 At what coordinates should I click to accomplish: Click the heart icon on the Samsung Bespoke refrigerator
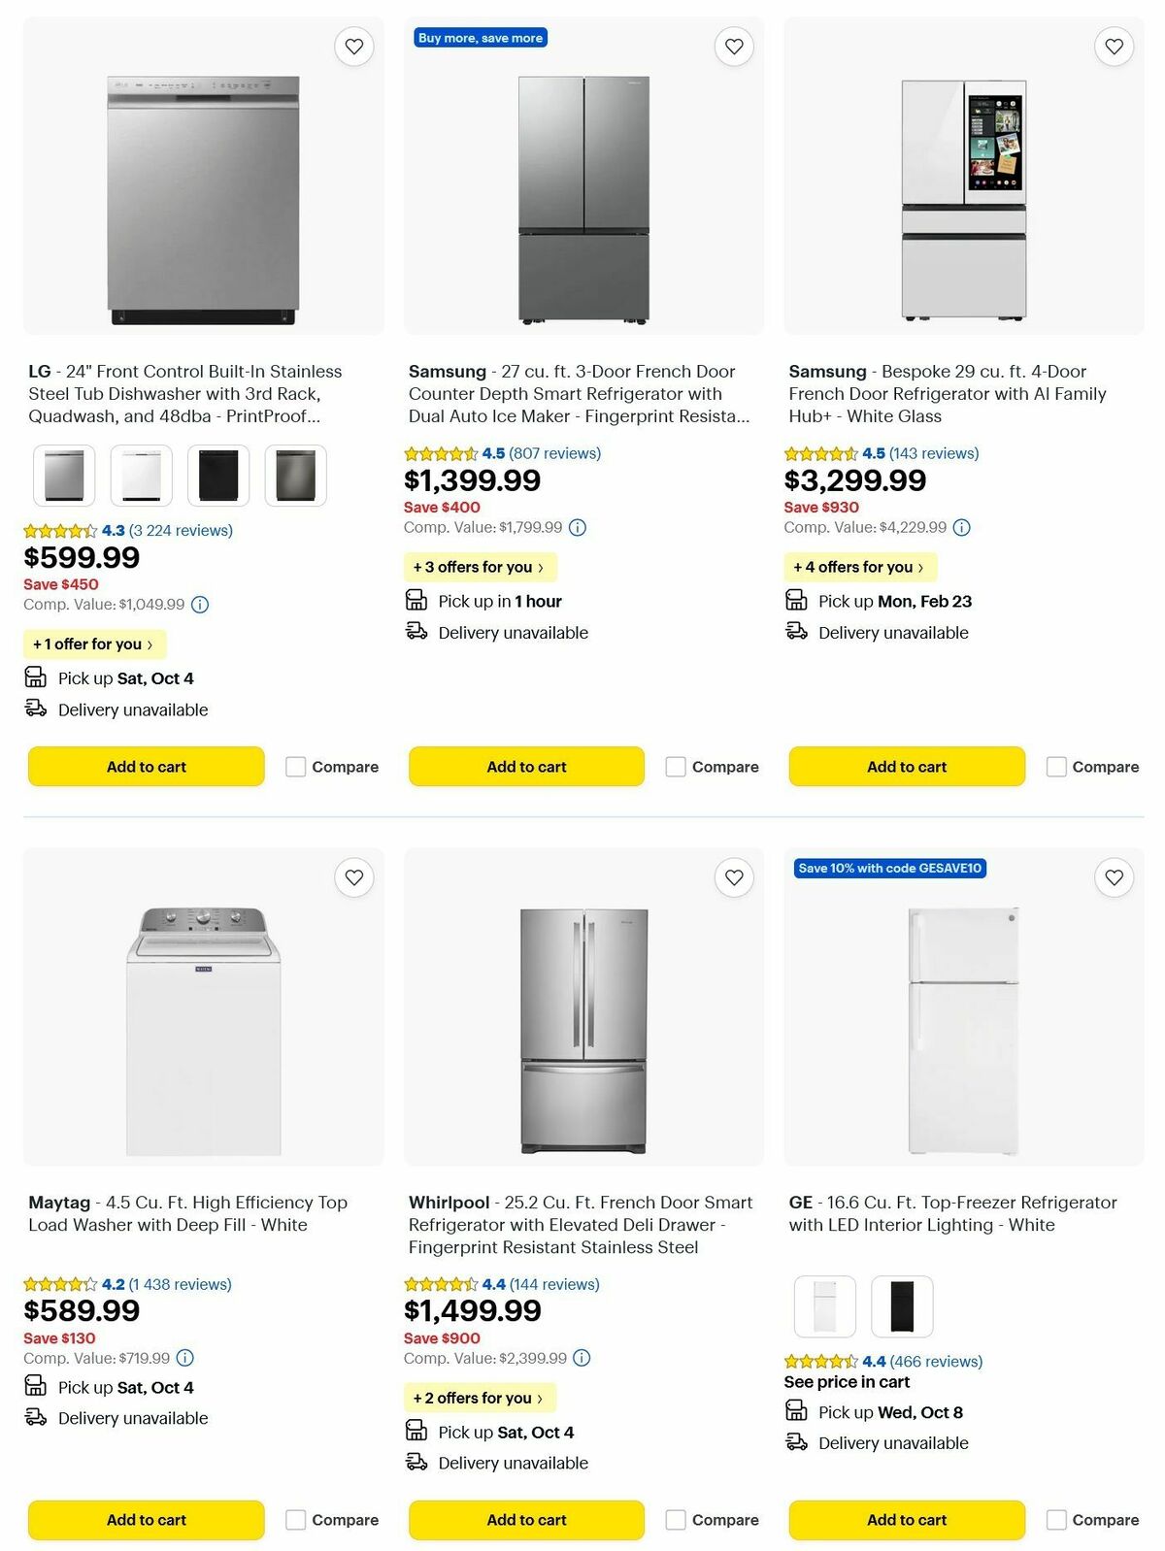tap(1114, 46)
